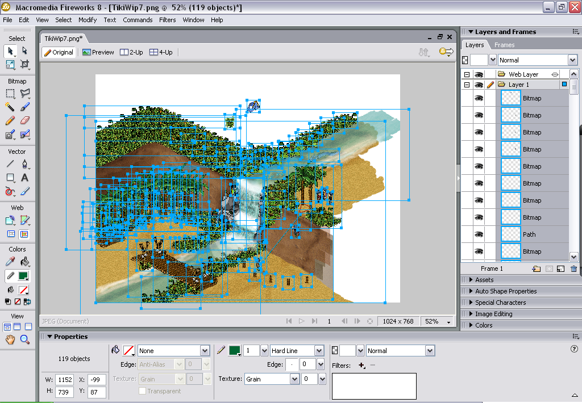The image size is (582, 403).
Task: Switch to the Frames tab
Action: pos(504,45)
